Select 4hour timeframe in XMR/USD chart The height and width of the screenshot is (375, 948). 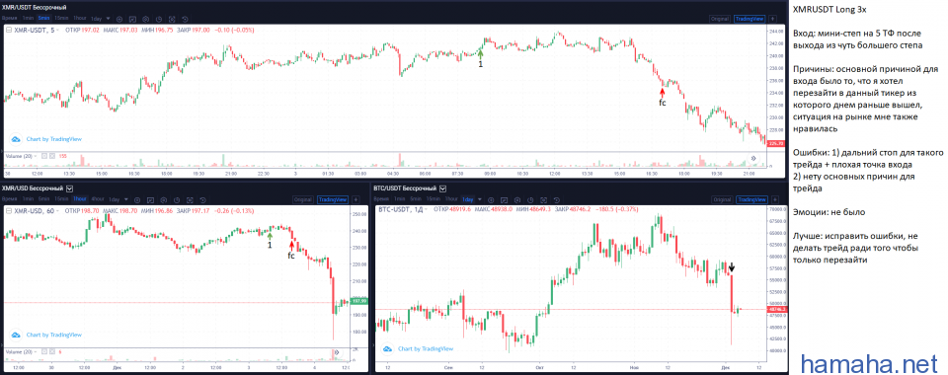click(98, 199)
